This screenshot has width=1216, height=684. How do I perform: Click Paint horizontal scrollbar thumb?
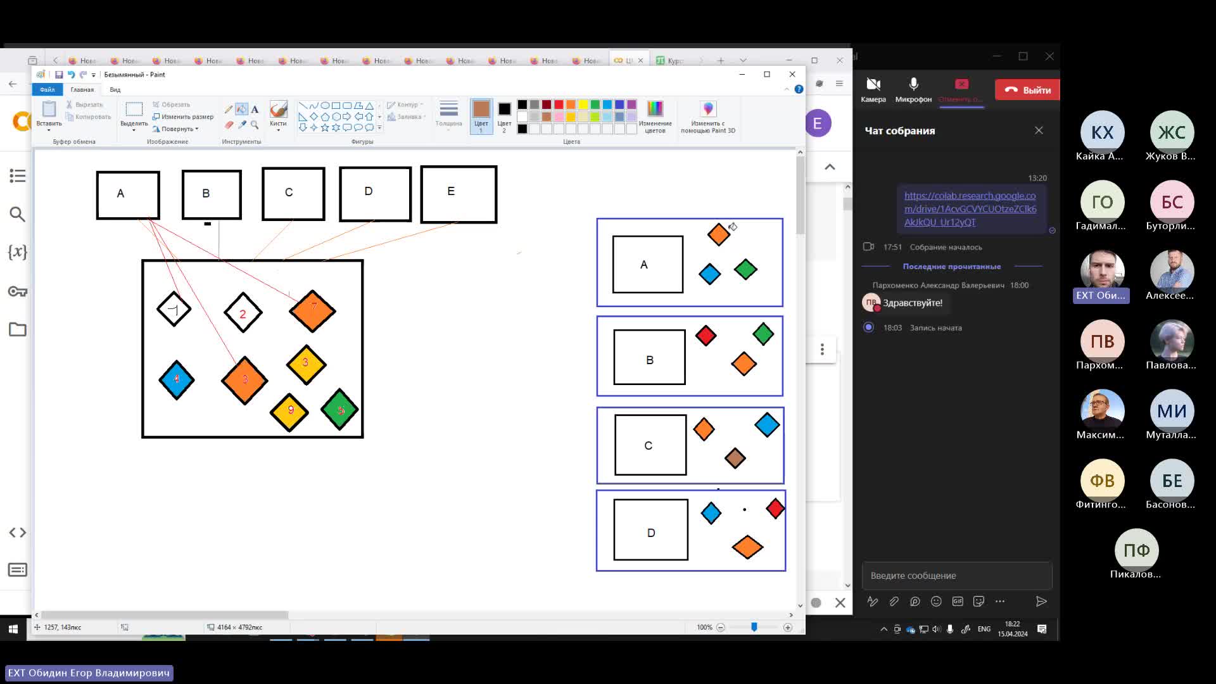165,615
